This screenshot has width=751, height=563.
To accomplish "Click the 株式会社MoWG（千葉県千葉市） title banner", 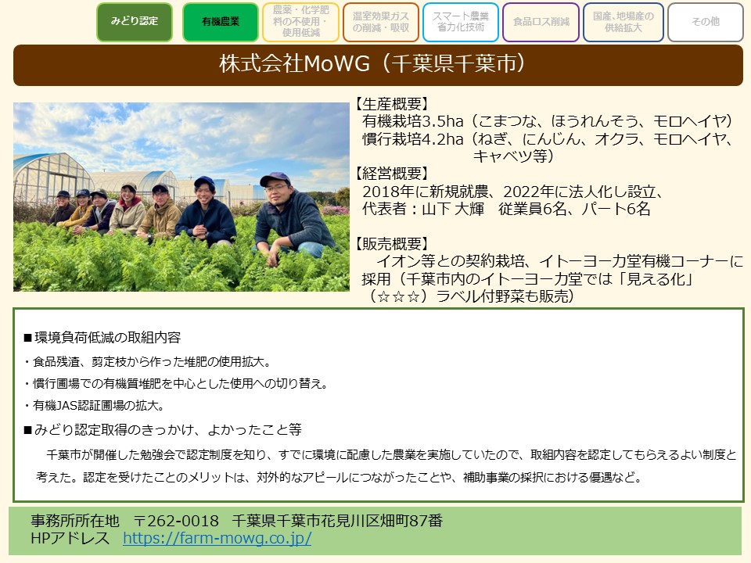I will [x=378, y=65].
